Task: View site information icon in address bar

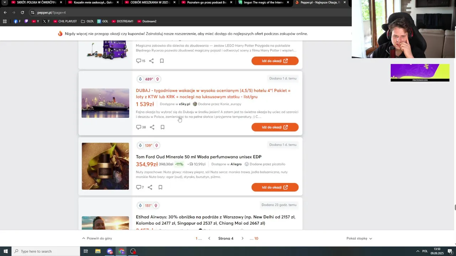Action: tap(32, 12)
